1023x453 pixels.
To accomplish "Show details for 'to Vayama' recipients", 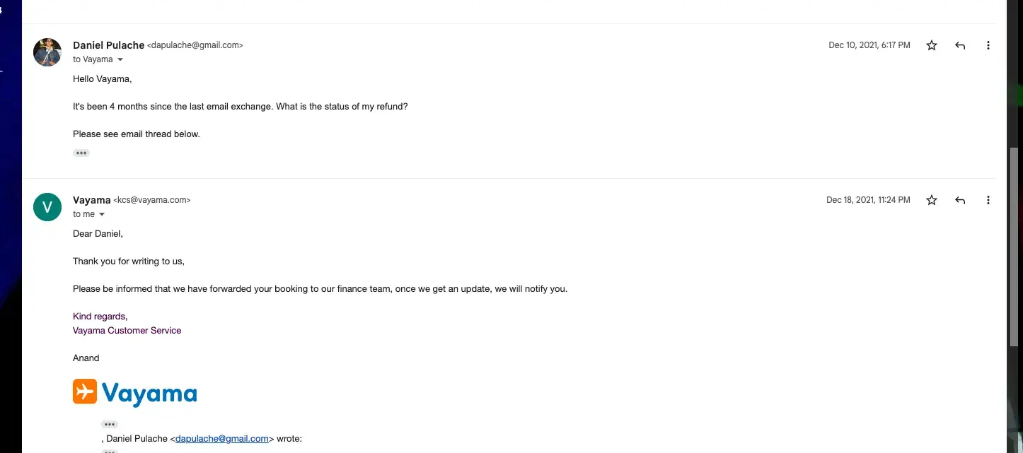I will 120,59.
